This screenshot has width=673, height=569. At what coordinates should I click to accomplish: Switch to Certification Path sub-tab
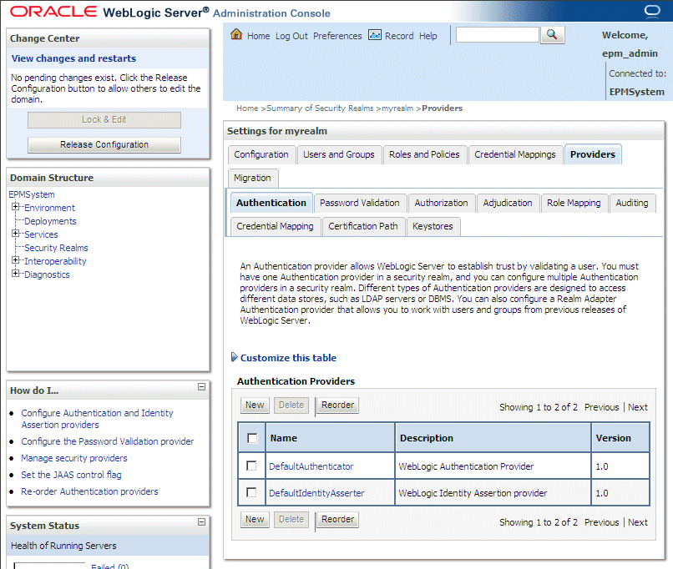[363, 226]
